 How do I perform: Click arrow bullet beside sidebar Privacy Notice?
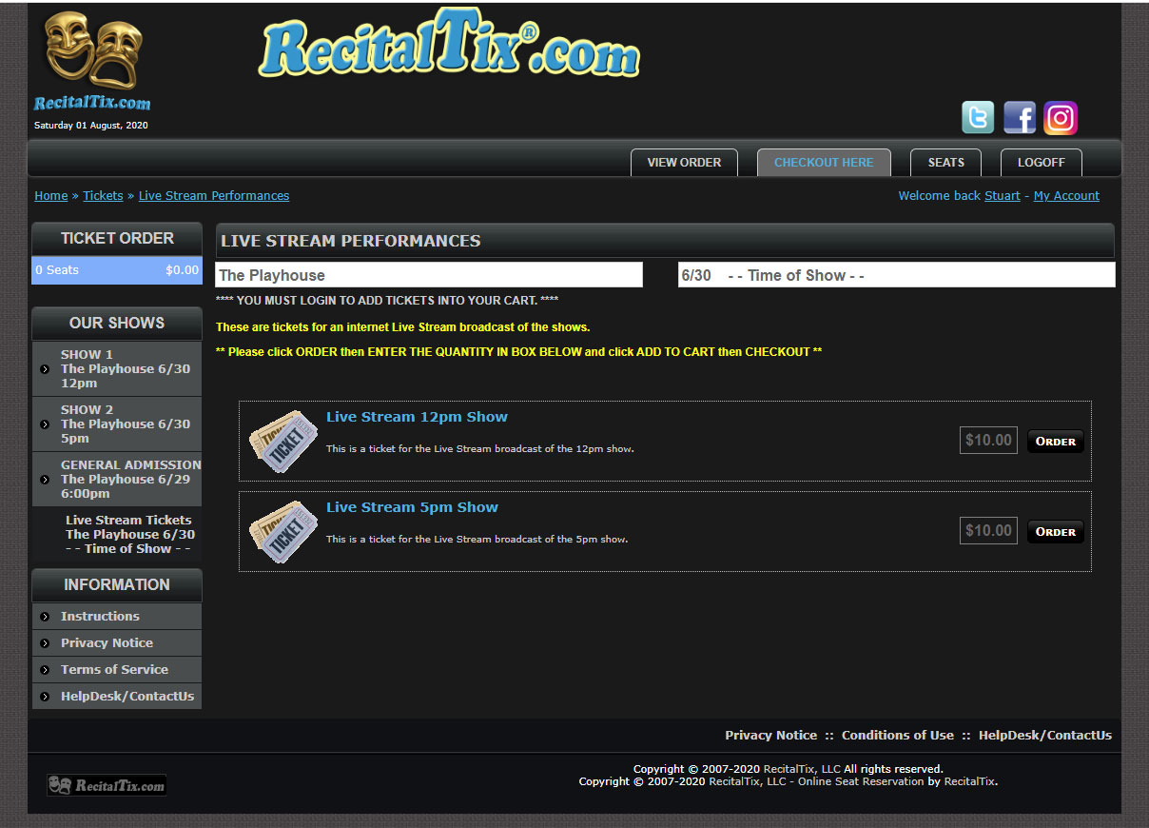(x=45, y=643)
